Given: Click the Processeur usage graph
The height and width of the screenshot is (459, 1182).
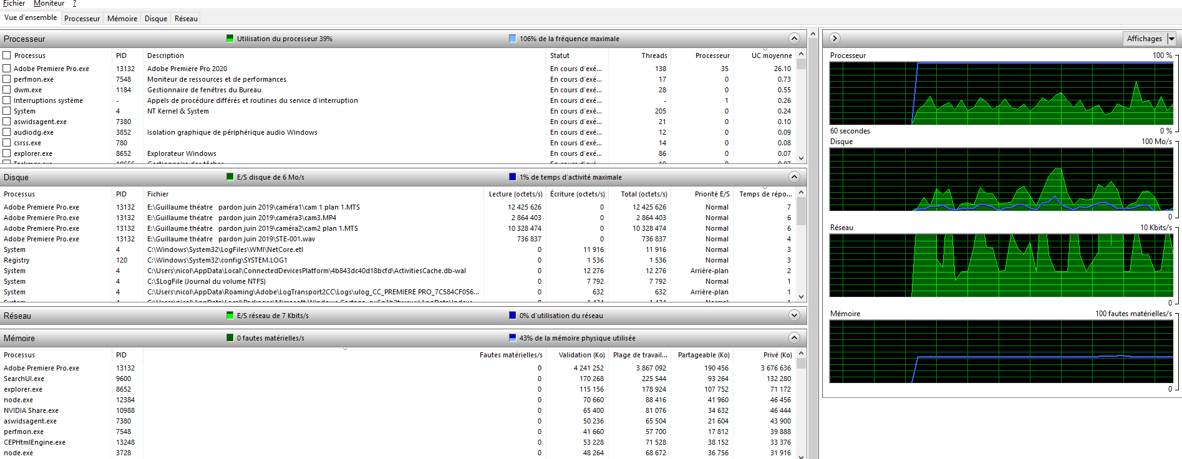Looking at the screenshot, I should 1001,93.
